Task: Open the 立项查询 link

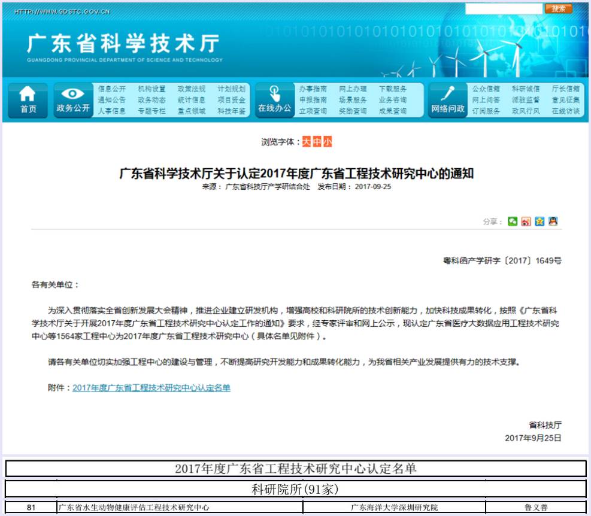Action: [313, 111]
